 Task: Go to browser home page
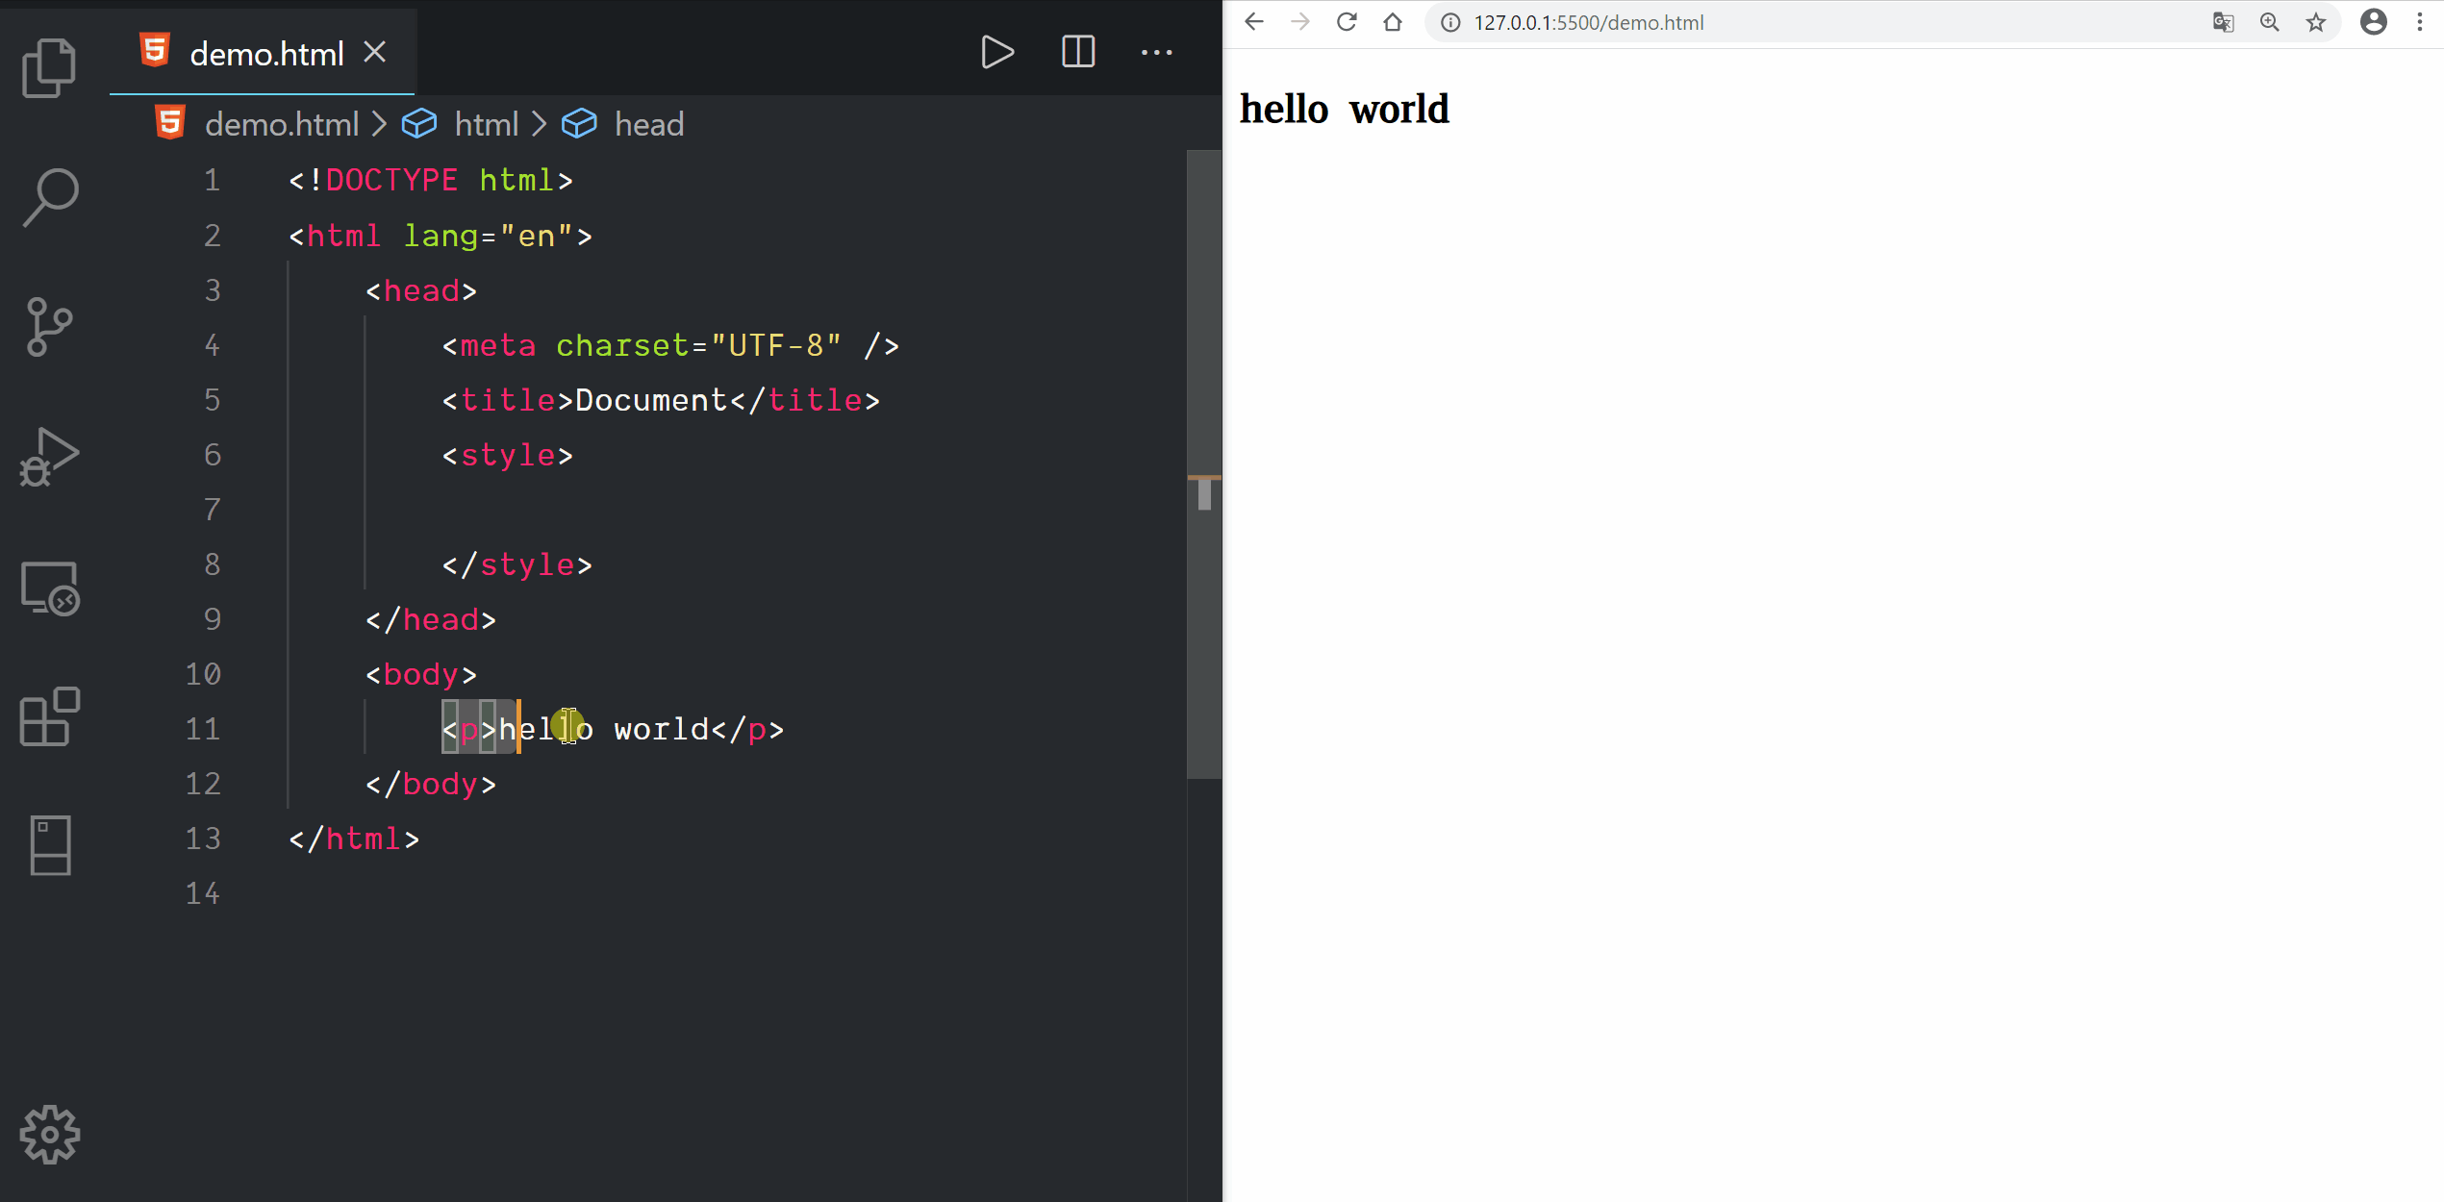point(1392,22)
